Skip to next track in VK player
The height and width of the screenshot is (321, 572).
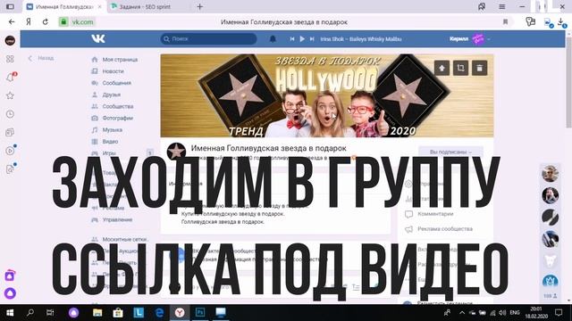[x=312, y=39]
